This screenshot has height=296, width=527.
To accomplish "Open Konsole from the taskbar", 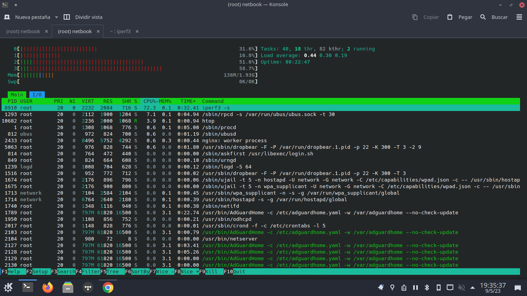I will (x=28, y=288).
